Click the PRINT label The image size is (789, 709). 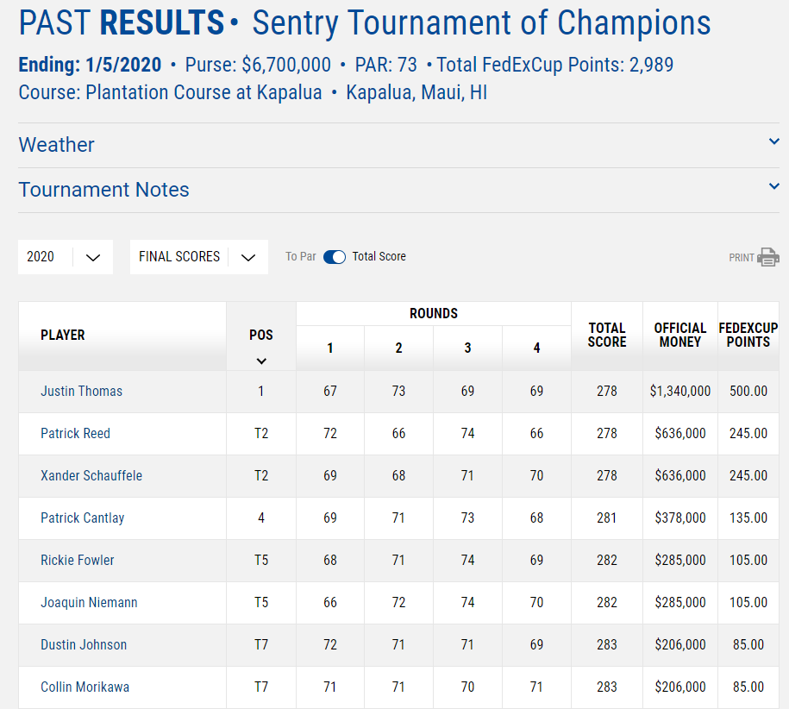(x=742, y=258)
